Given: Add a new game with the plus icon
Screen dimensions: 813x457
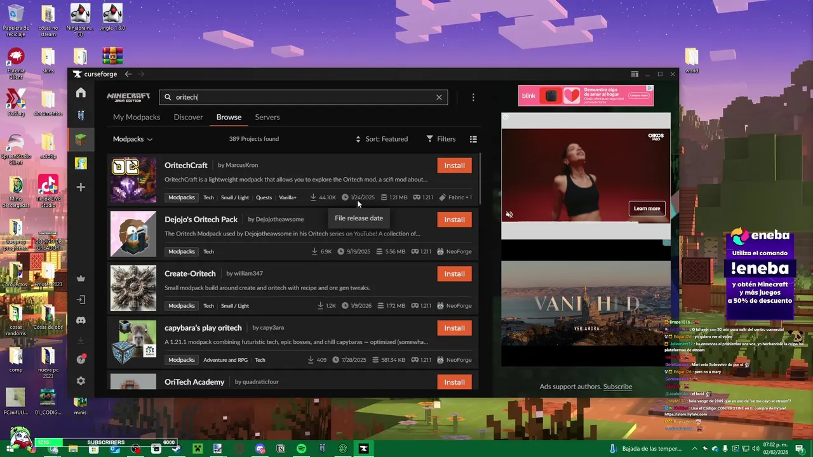Looking at the screenshot, I should [x=81, y=187].
